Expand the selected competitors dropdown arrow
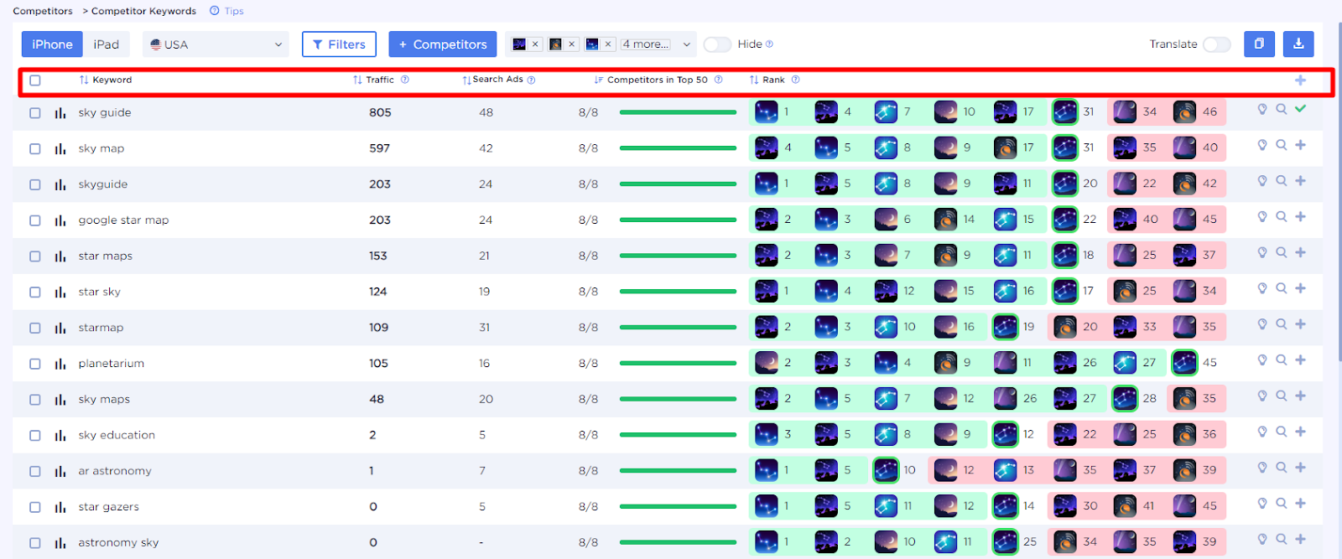The width and height of the screenshot is (1342, 559). click(x=686, y=44)
